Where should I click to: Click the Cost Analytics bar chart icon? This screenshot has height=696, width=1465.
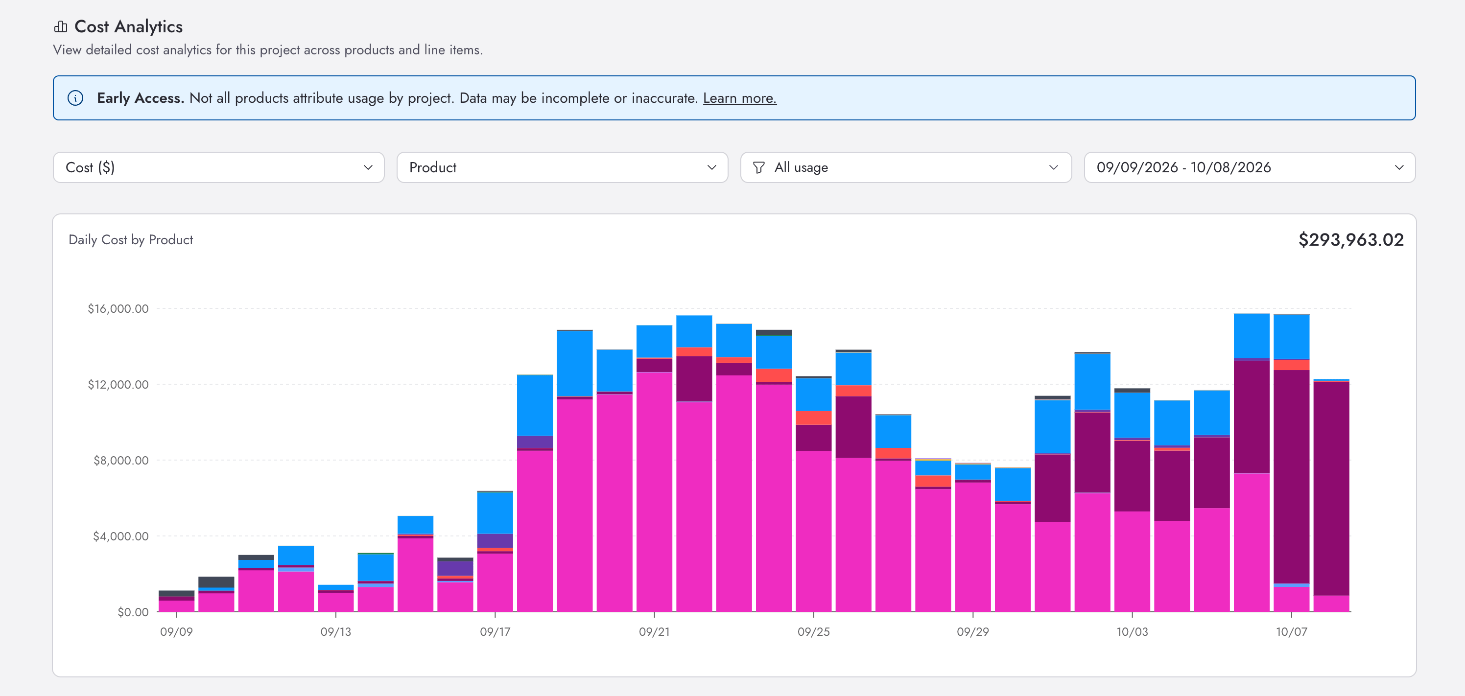60,27
